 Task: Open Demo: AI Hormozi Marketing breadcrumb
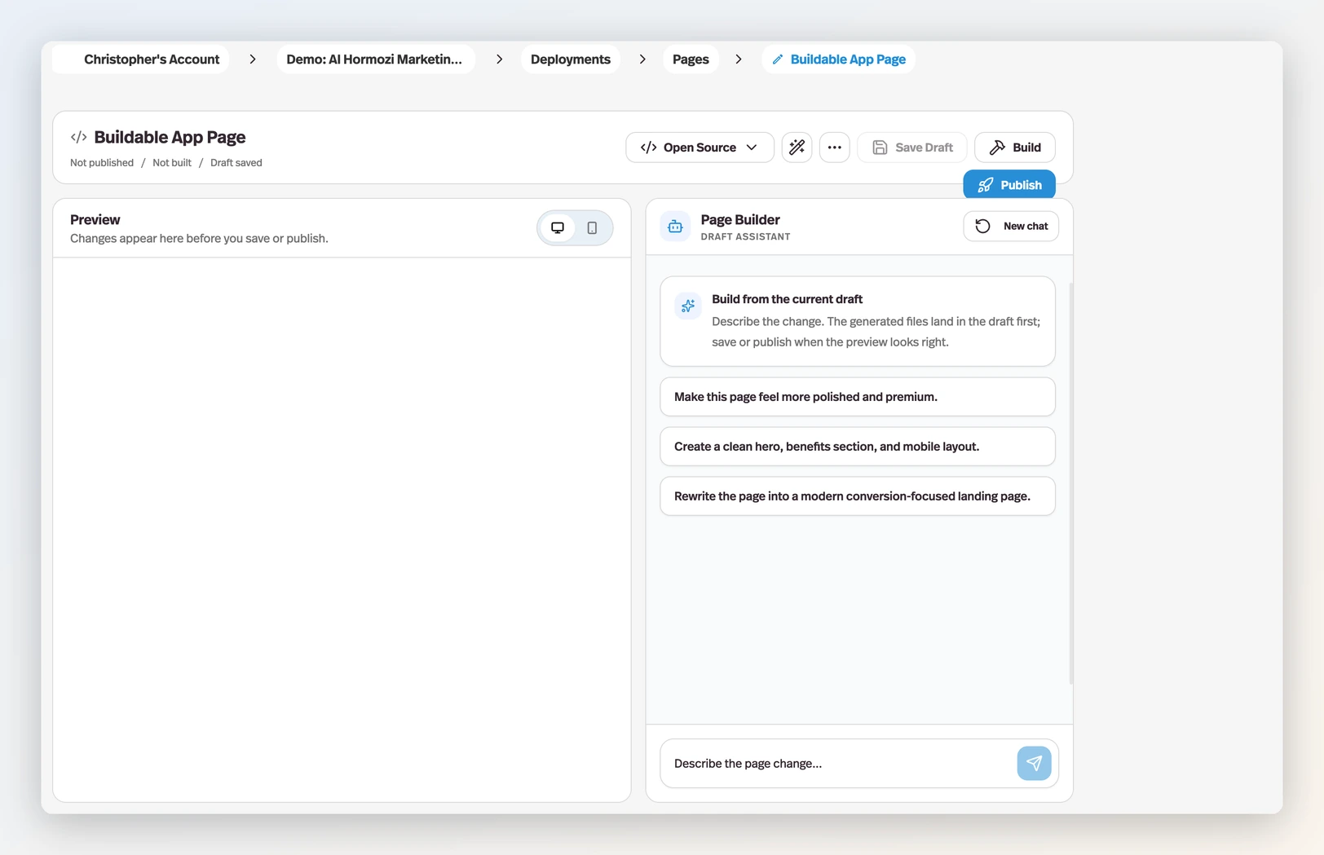coord(375,59)
